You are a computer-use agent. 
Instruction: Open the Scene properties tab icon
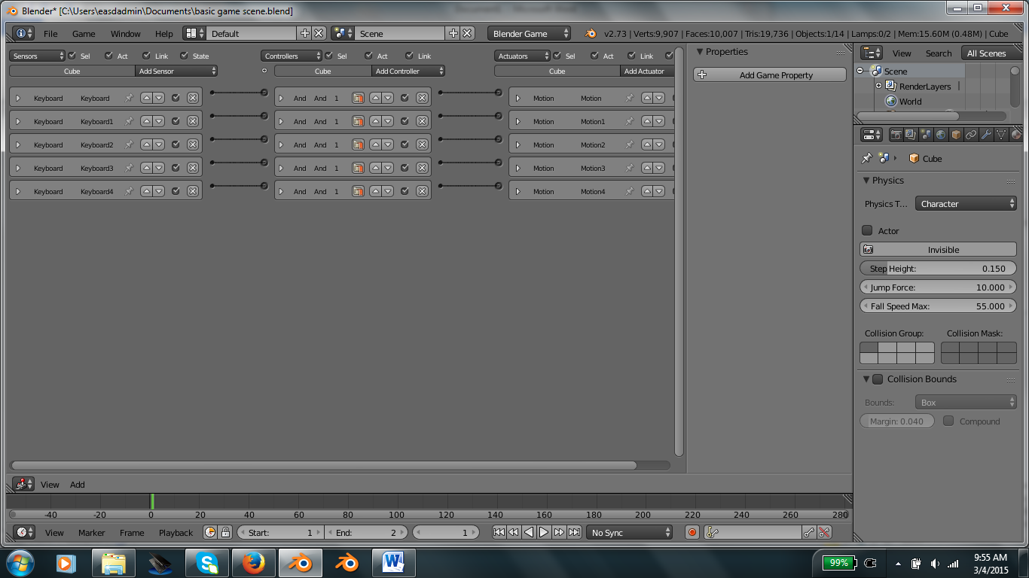(x=926, y=135)
